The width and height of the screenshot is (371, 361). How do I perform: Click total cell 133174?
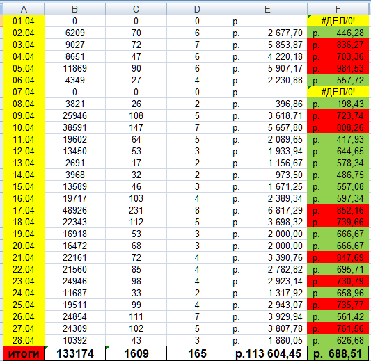(x=74, y=353)
